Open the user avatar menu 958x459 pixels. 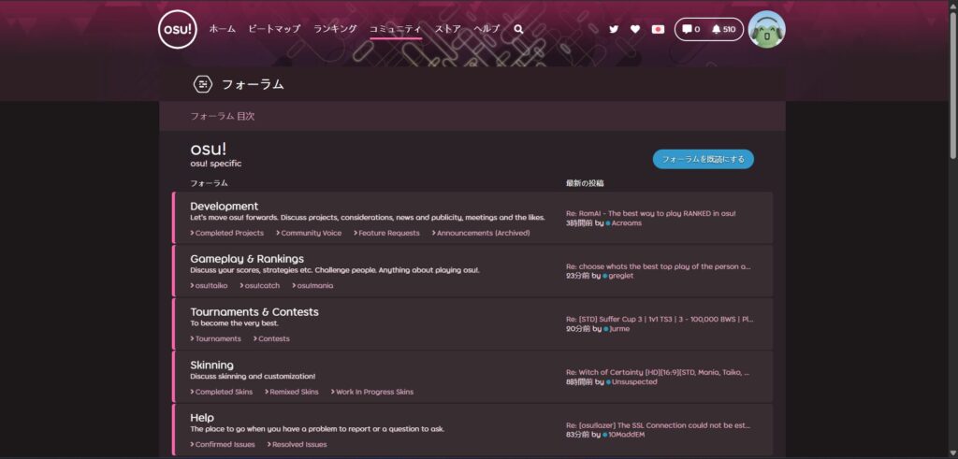point(767,29)
